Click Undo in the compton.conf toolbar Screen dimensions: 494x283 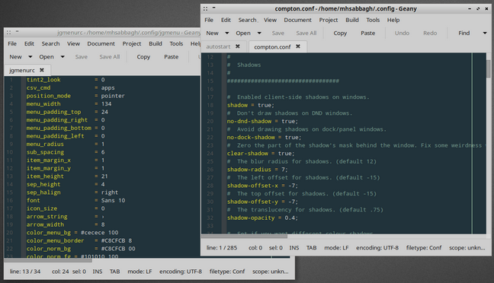pyautogui.click(x=402, y=33)
